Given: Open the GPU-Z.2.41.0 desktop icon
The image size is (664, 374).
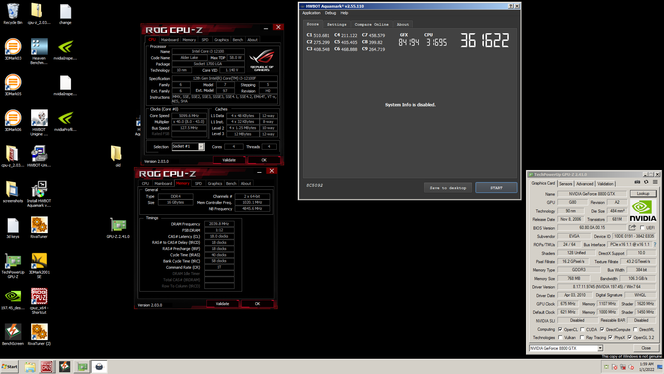Looking at the screenshot, I should [118, 228].
